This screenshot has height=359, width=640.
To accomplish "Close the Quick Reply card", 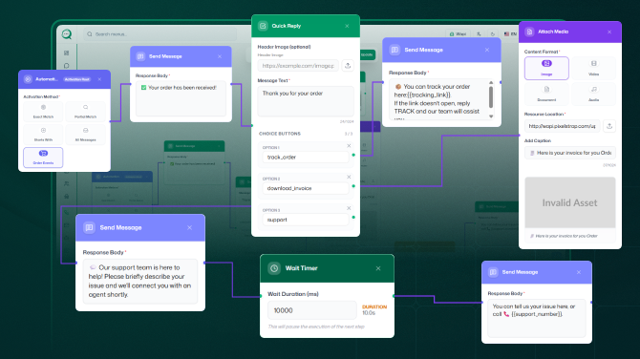I will tap(347, 26).
